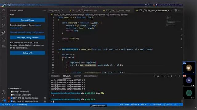Switch to the 2021_09_05_backtracking.js tab
197x110 pixels.
tap(83, 10)
